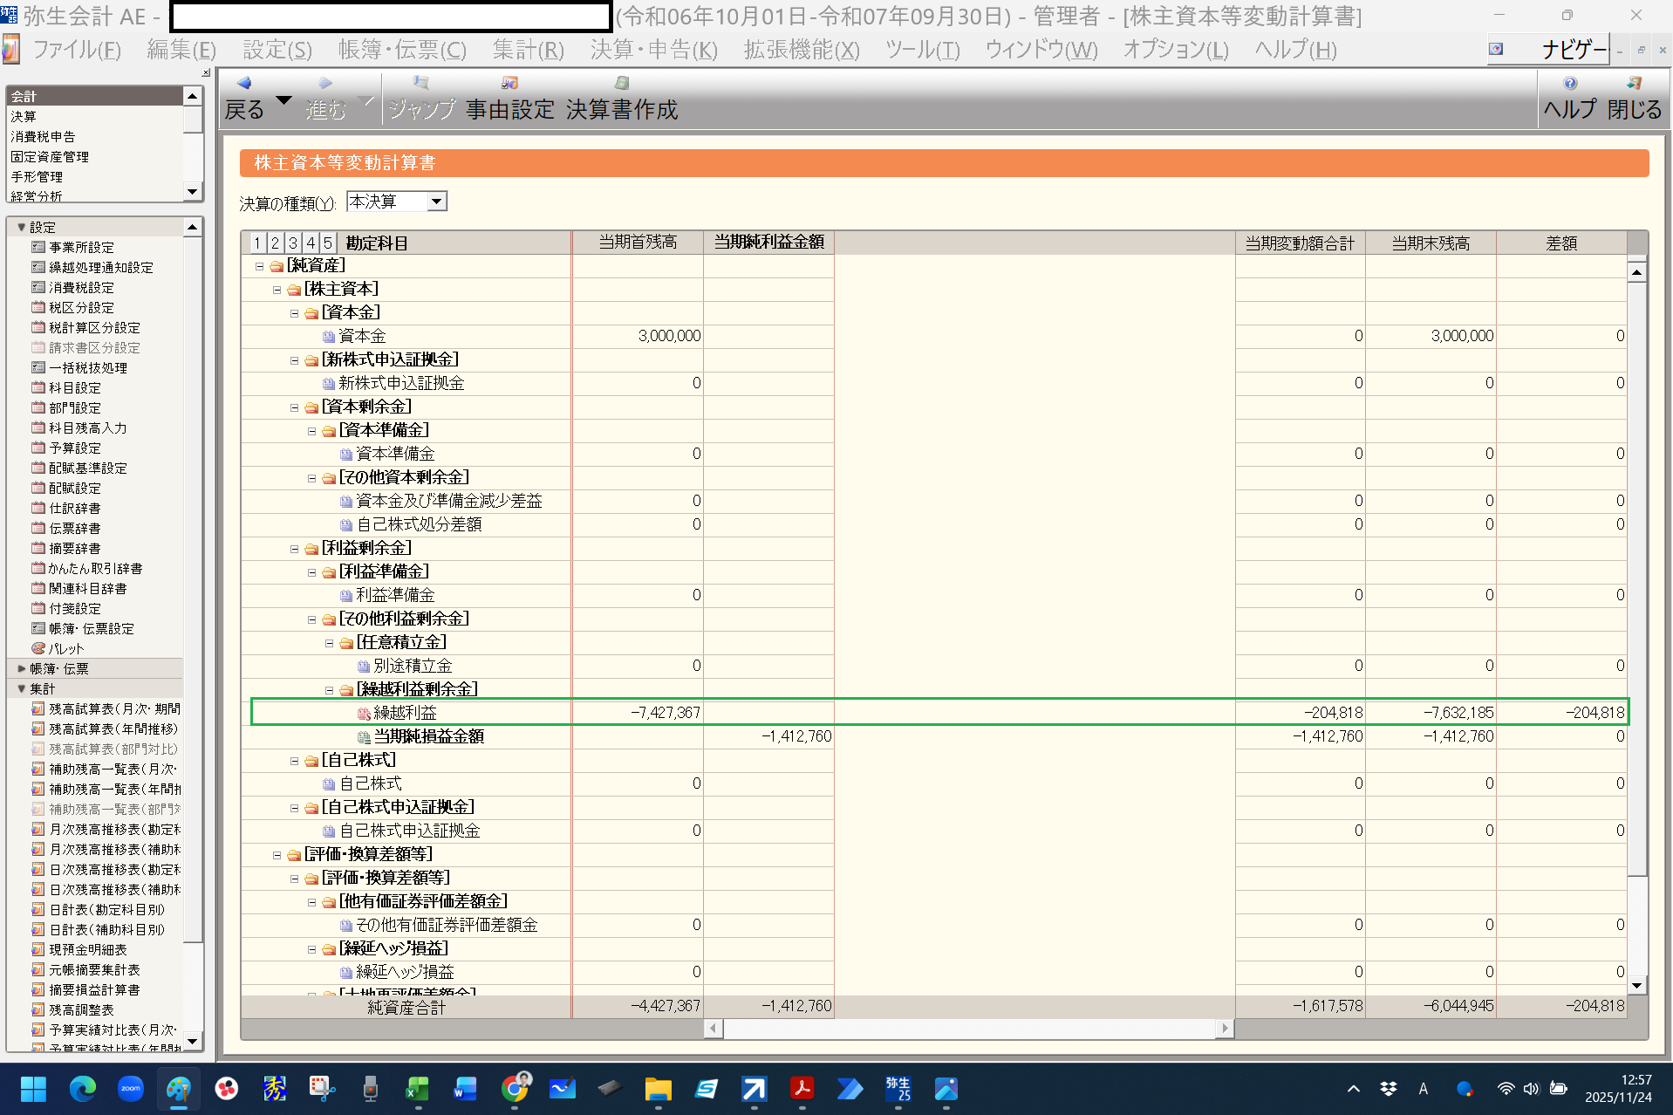This screenshot has height=1115, width=1673.
Task: Open Zoom from the taskbar
Action: [x=131, y=1089]
